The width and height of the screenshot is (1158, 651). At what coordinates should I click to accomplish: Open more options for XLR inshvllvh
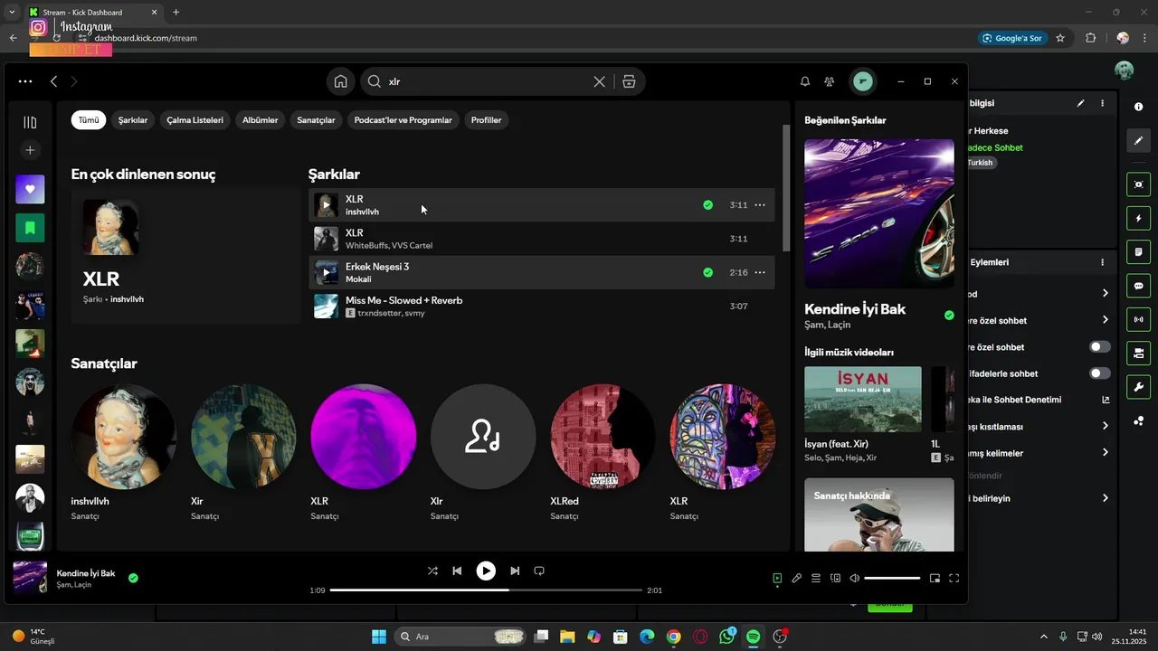(760, 205)
